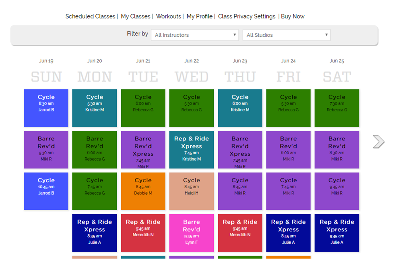The width and height of the screenshot is (402, 259).
Task: Pick Wednesday Barre Rev'd 9:45 am Lynn F
Action: pyautogui.click(x=191, y=233)
